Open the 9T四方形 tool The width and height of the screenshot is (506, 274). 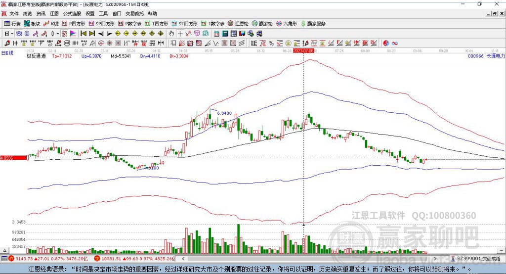click(185, 24)
